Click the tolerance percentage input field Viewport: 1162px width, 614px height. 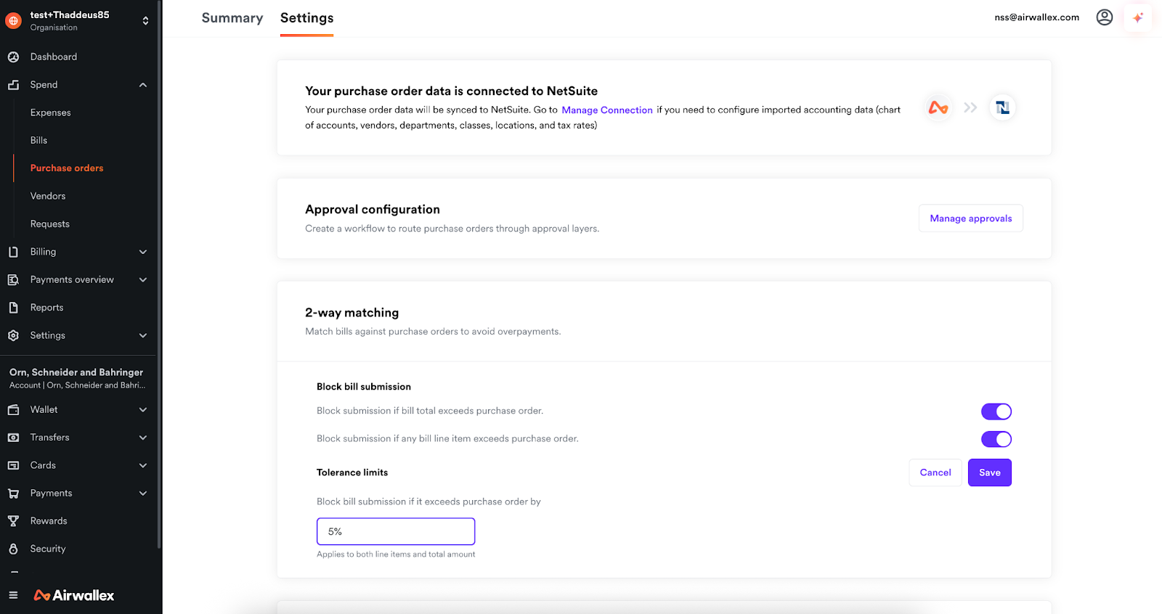(x=396, y=531)
